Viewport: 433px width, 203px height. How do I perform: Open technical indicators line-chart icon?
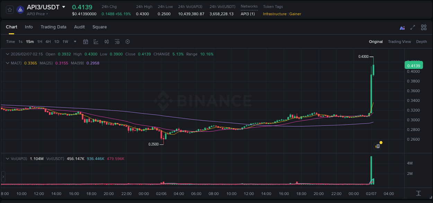coord(96,42)
